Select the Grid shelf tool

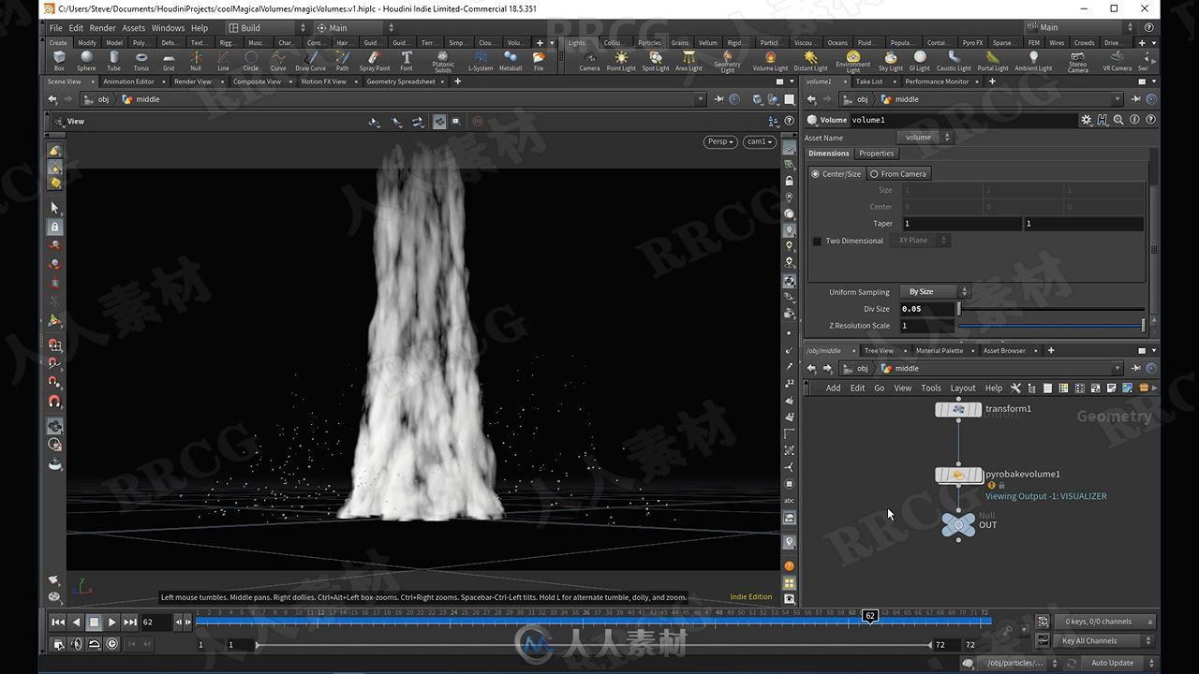click(169, 61)
